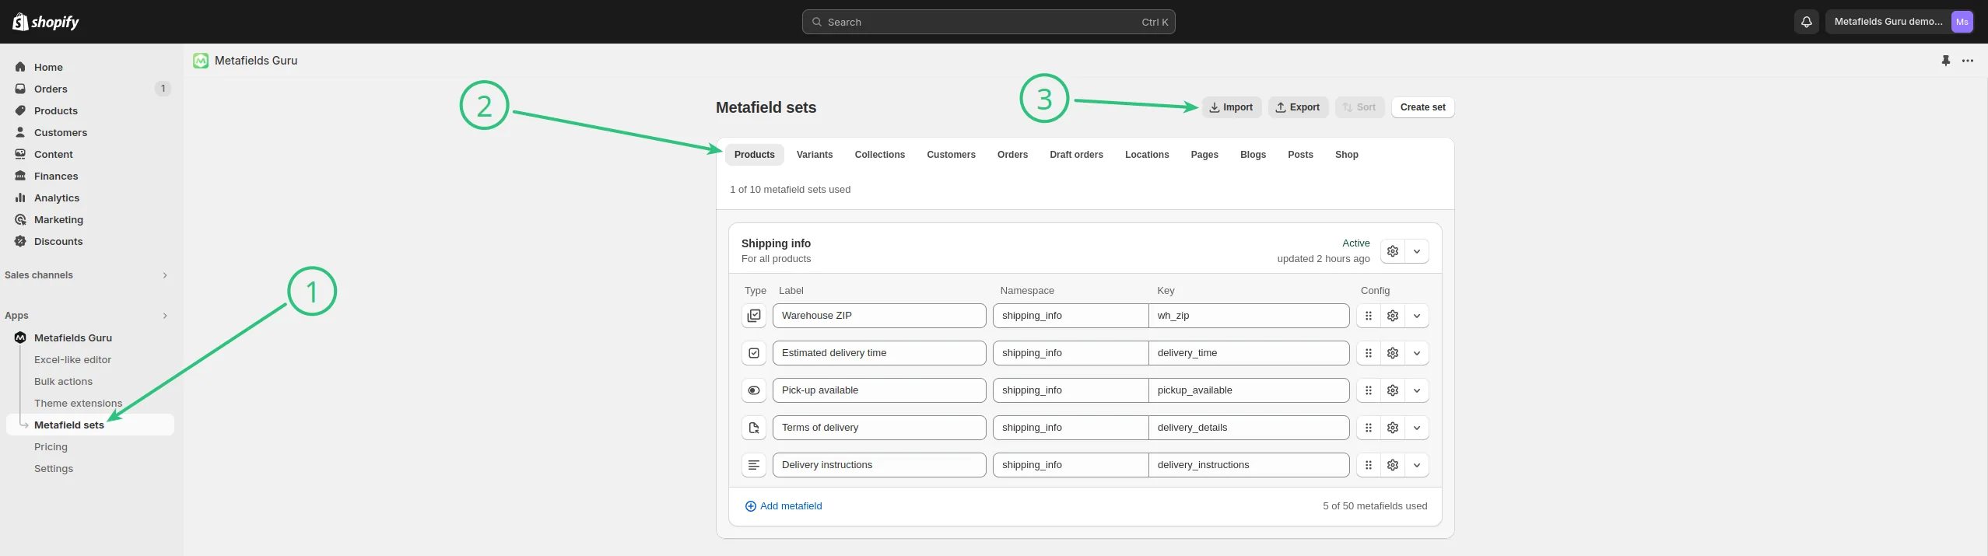1988x556 pixels.
Task: Expand the Apps section
Action: point(165,316)
